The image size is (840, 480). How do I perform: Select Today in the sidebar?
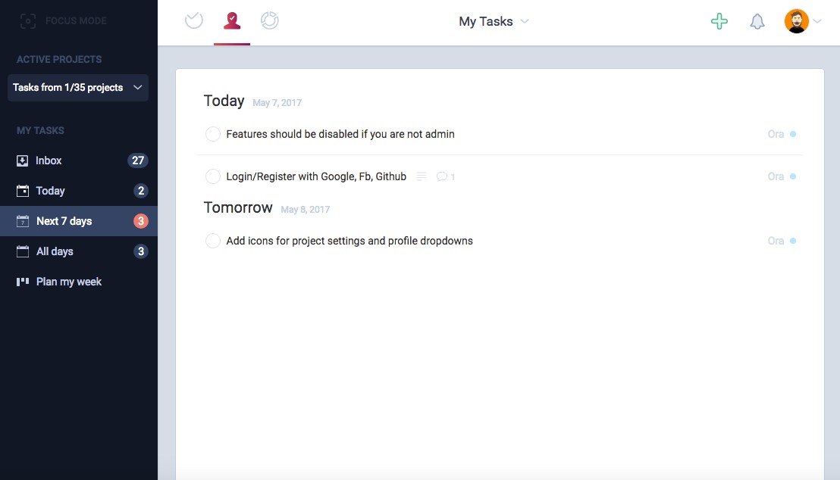click(x=51, y=191)
